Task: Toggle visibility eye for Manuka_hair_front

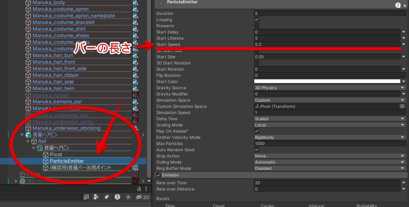Action: pyautogui.click(x=135, y=62)
